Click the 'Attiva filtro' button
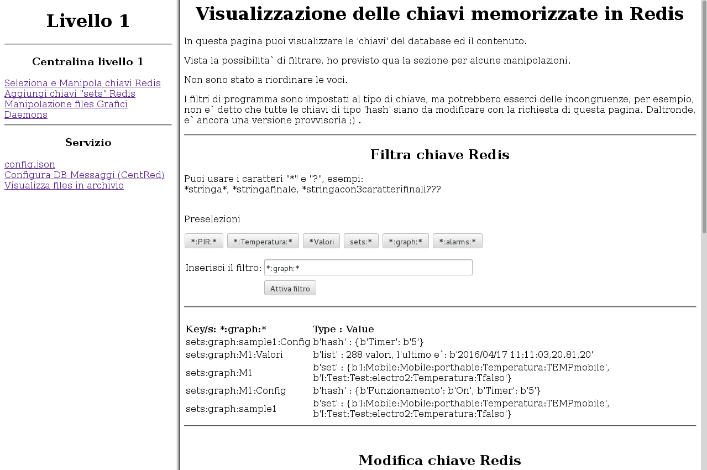This screenshot has height=470, width=707. point(290,288)
